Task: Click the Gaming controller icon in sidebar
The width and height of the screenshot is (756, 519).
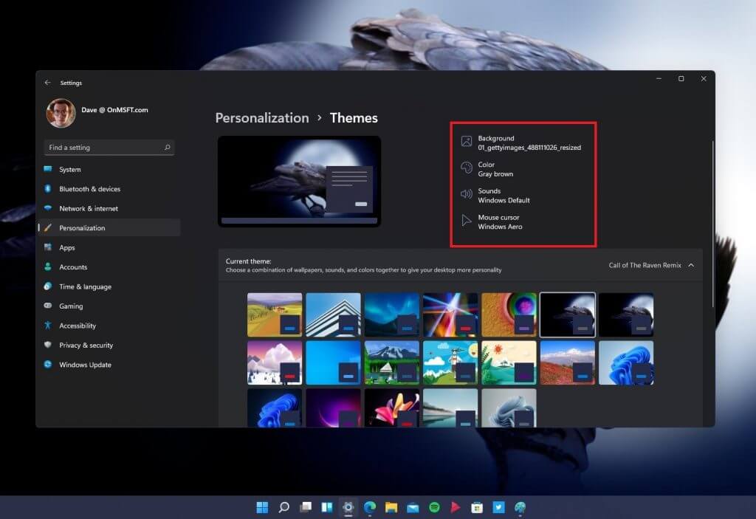Action: pos(49,306)
